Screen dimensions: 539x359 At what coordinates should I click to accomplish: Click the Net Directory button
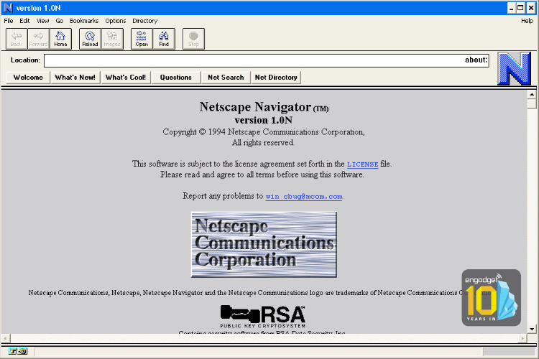[276, 78]
